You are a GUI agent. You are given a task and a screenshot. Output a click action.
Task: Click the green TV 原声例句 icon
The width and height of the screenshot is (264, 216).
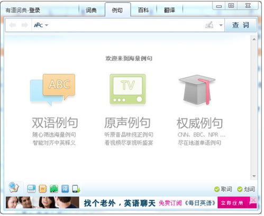[128, 89]
